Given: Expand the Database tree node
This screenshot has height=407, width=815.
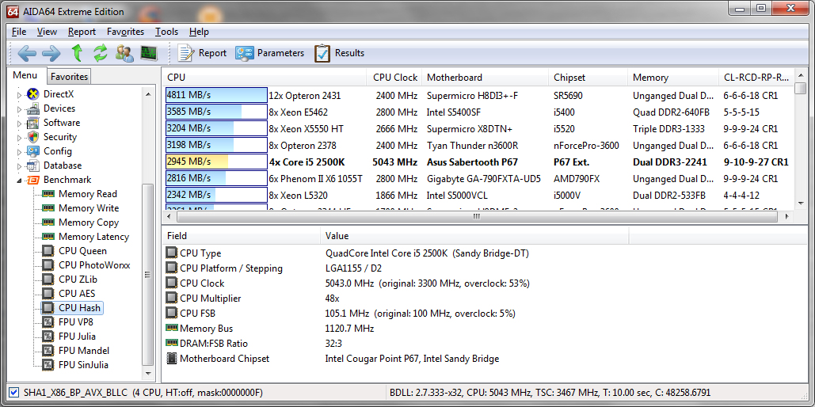Looking at the screenshot, I should (20, 165).
